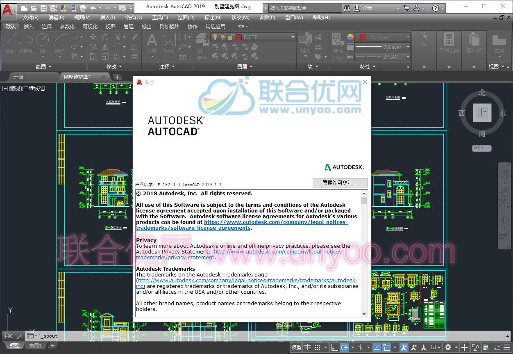Open the 工具(T) menu
The image size is (513, 354).
[160, 18]
